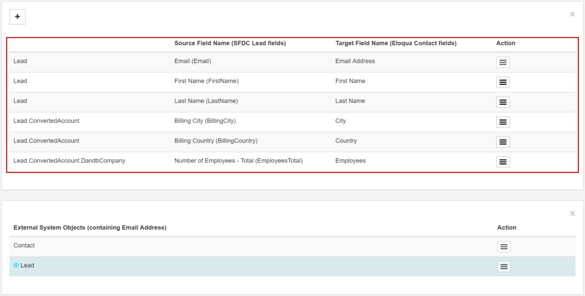
Task: Open action menu for City row
Action: pos(503,122)
